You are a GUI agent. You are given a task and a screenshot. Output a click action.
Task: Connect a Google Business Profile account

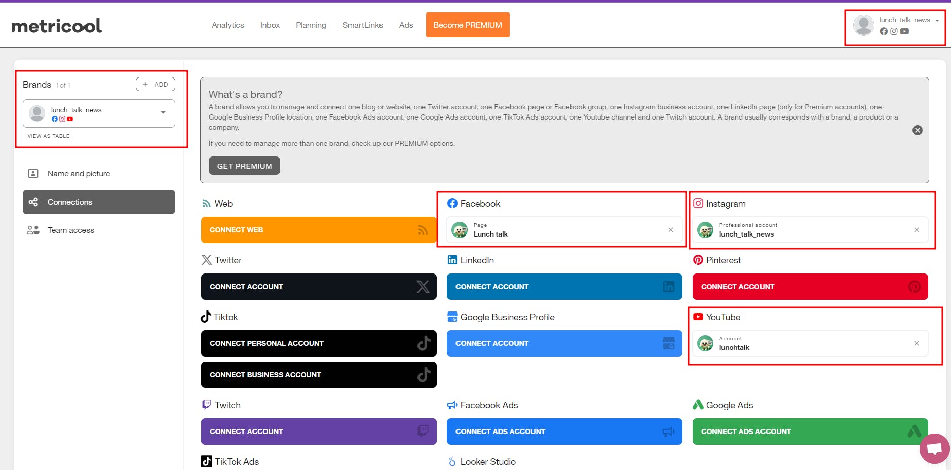[564, 343]
